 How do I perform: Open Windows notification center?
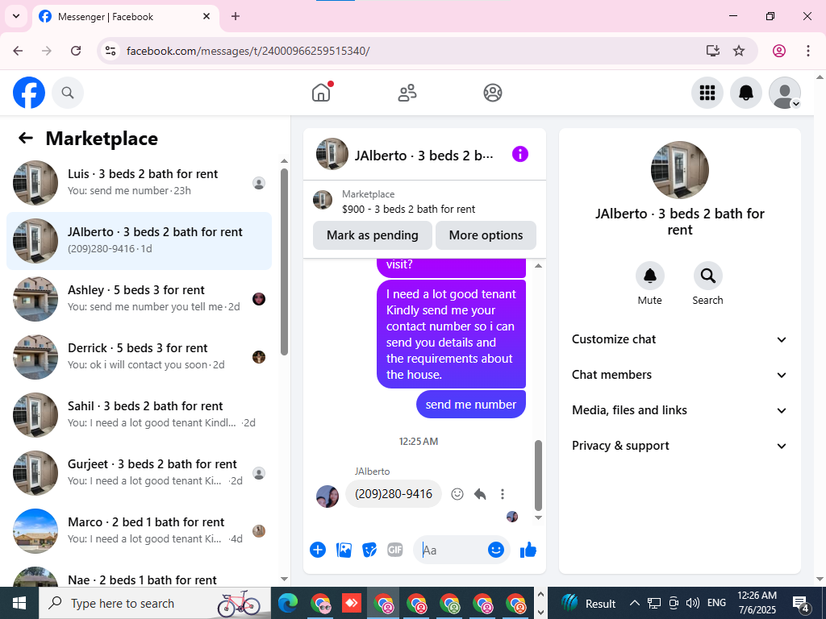tap(800, 603)
